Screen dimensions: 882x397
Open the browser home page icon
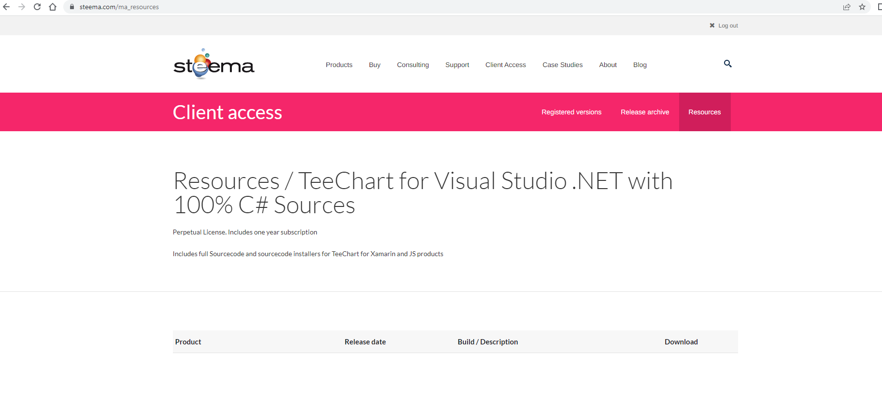pos(53,7)
